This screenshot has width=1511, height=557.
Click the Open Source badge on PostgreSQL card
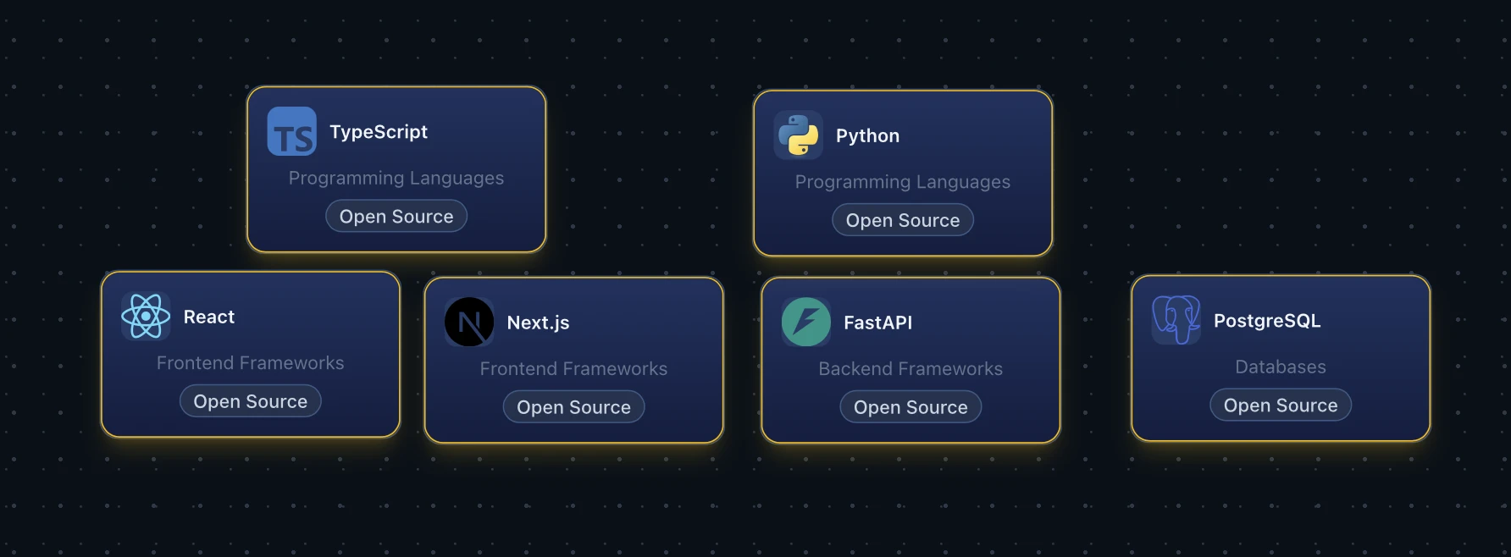pos(1281,405)
